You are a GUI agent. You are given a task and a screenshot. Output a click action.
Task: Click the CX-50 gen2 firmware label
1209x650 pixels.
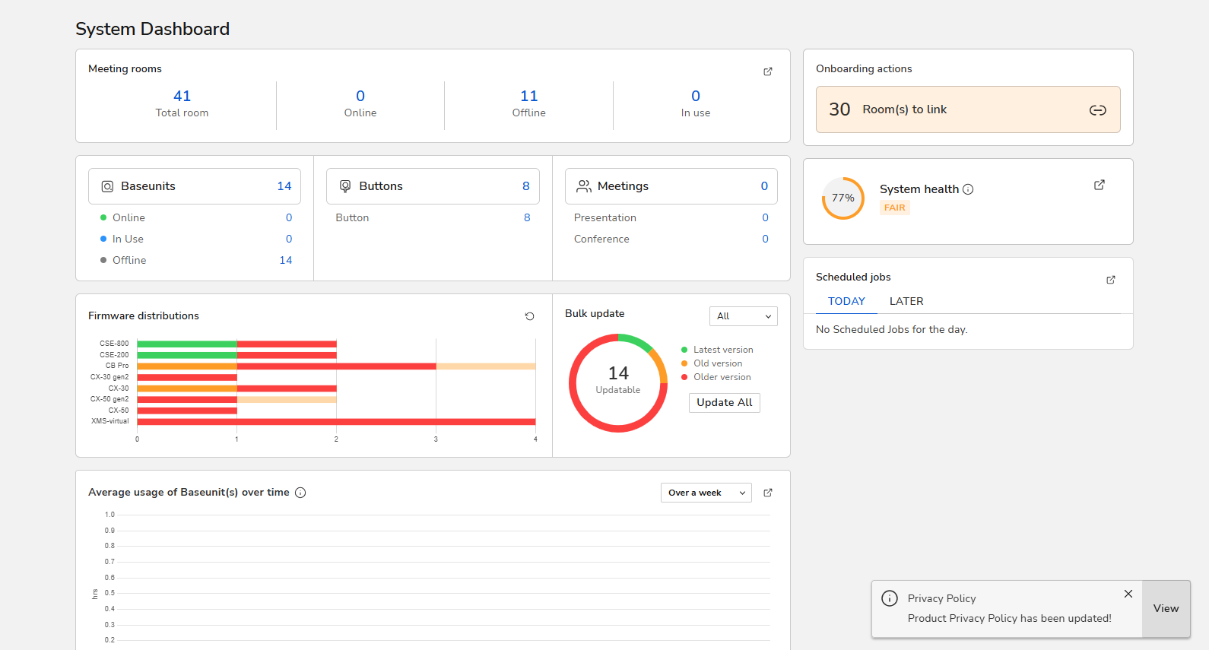[x=109, y=399]
